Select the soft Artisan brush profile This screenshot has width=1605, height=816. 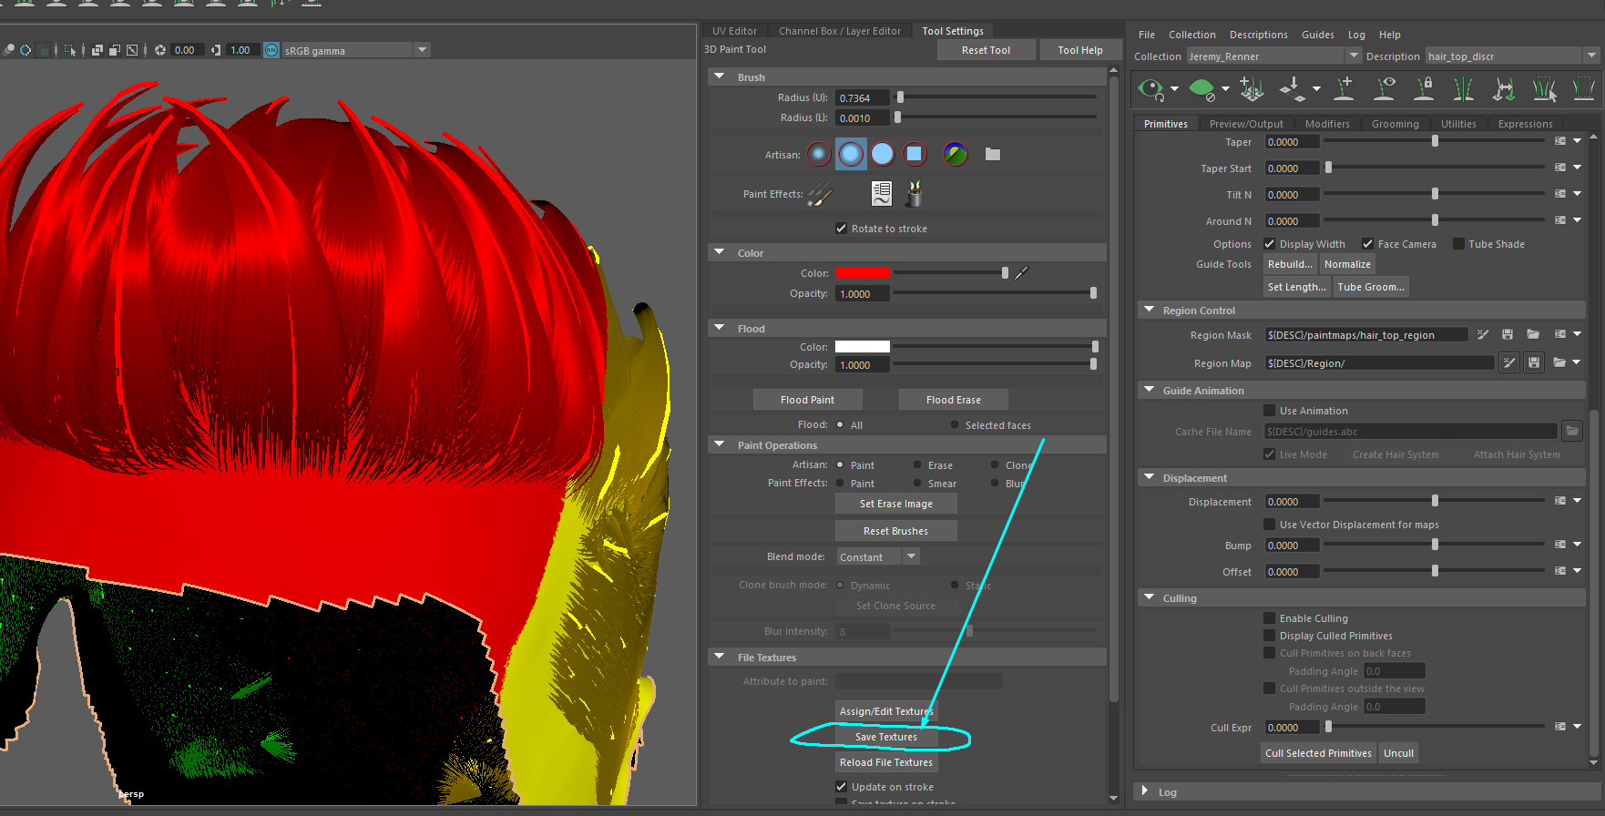click(x=851, y=154)
